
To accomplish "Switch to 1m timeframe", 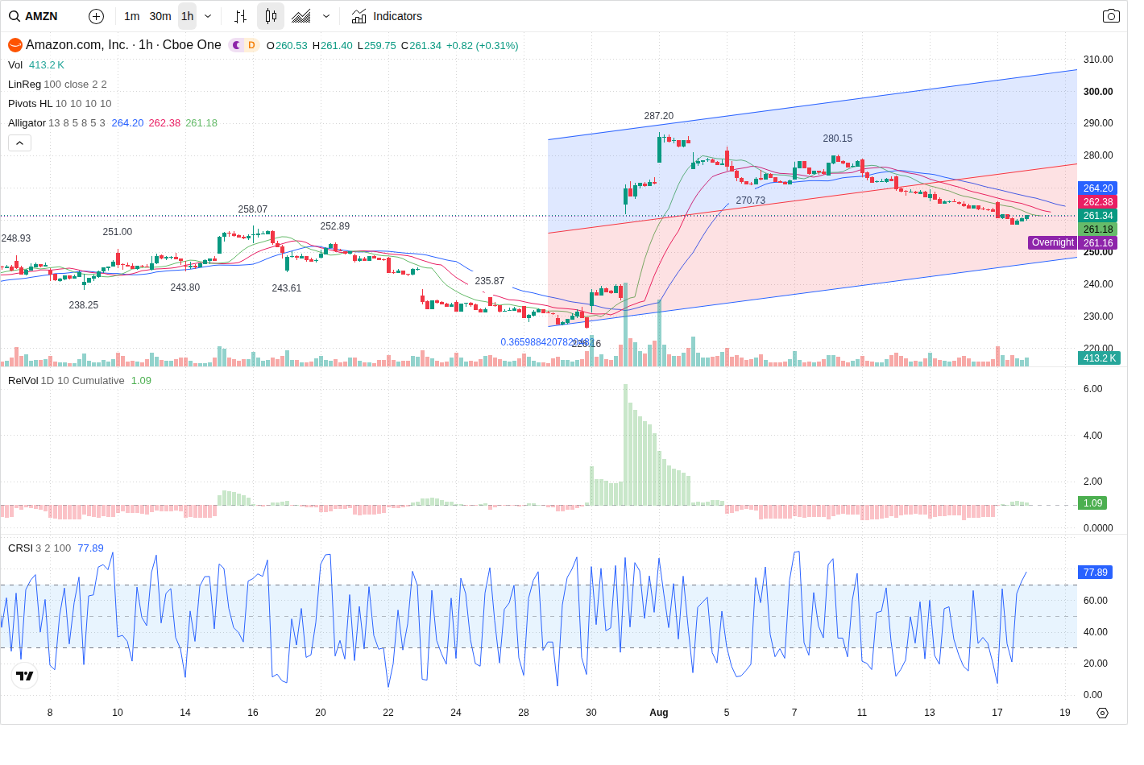I will tap(132, 16).
